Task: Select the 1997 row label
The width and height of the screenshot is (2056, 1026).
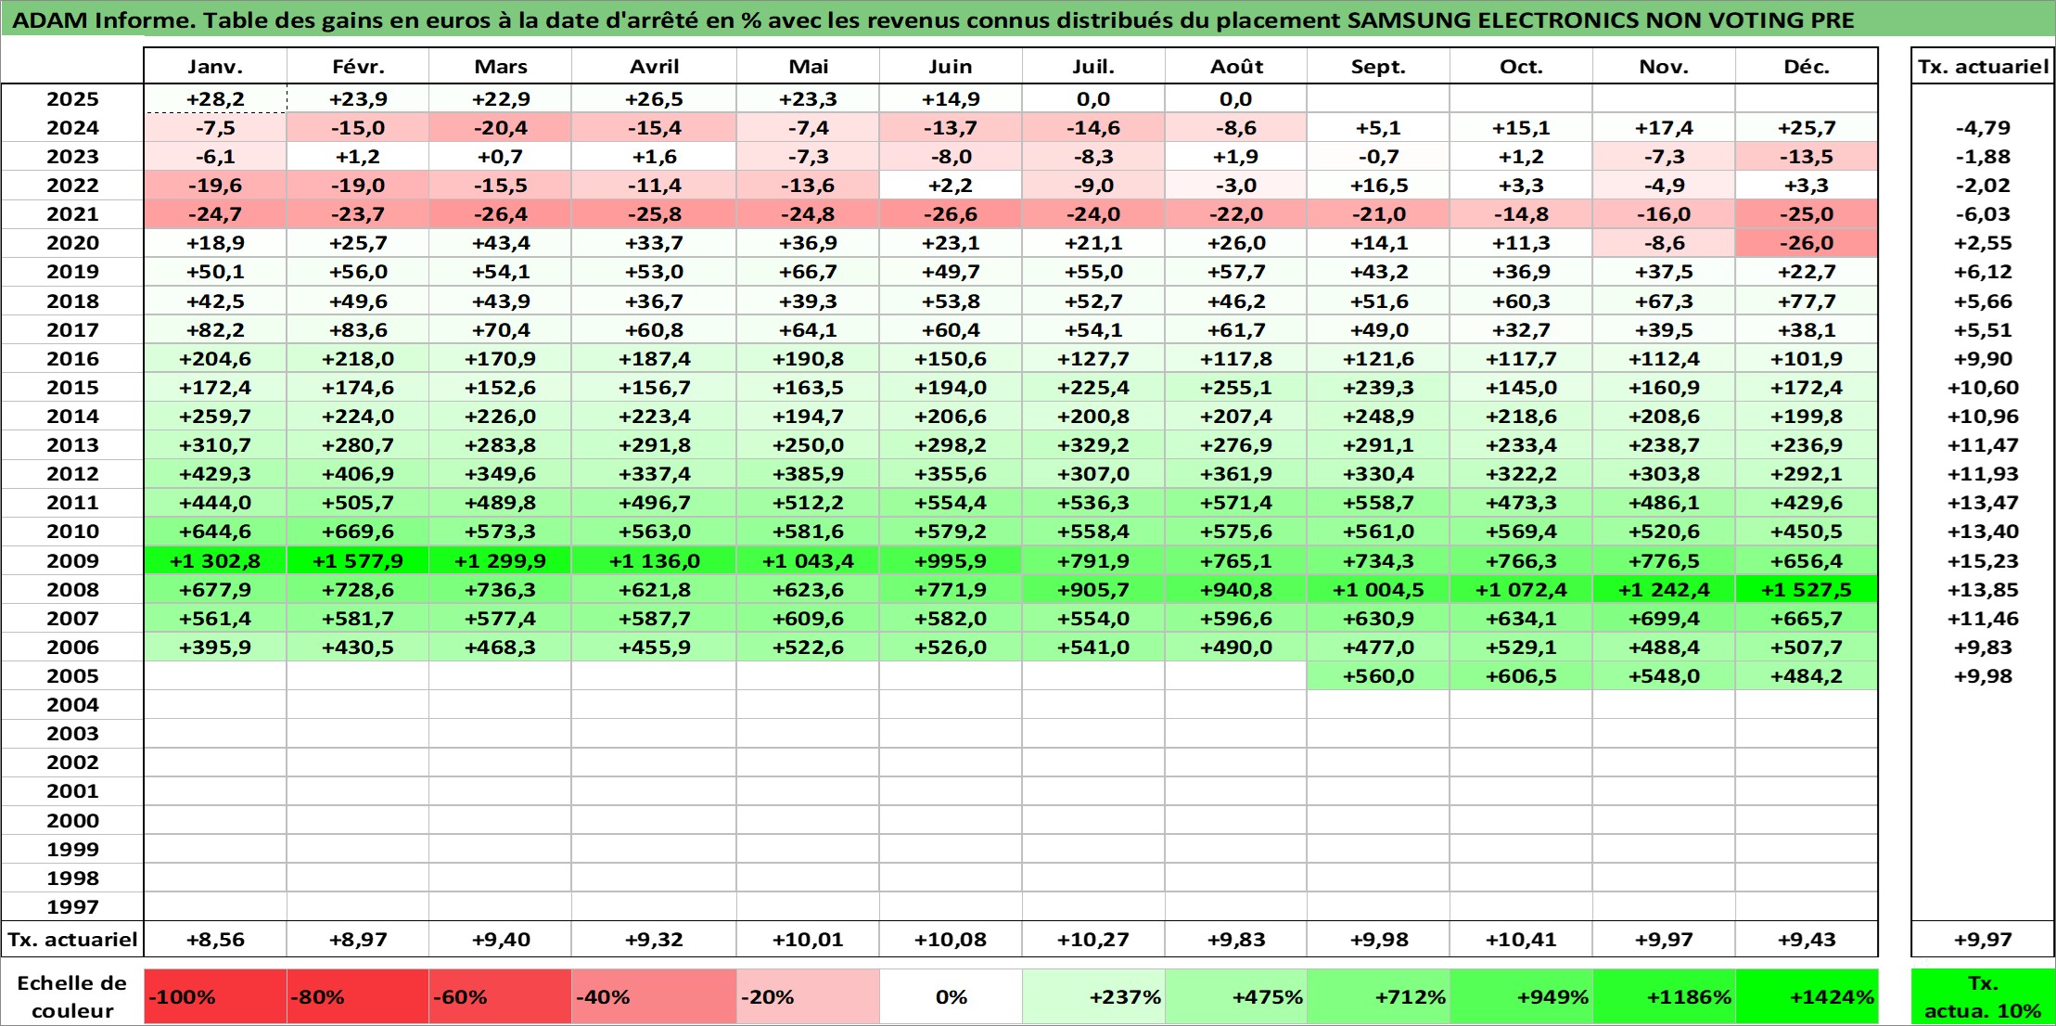Action: pos(72,906)
